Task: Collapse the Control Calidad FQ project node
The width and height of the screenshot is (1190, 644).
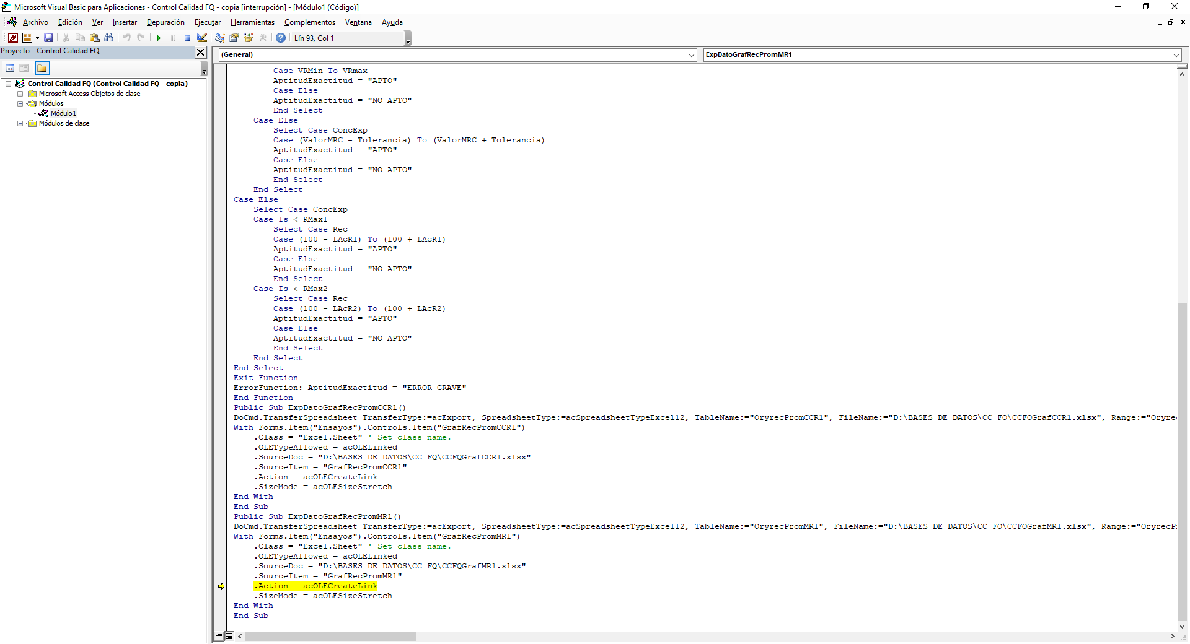Action: coord(9,84)
